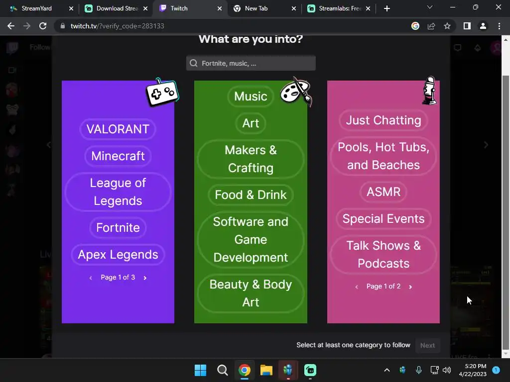This screenshot has width=510, height=382.
Task: Select Software and Game Development category
Action: (x=251, y=239)
